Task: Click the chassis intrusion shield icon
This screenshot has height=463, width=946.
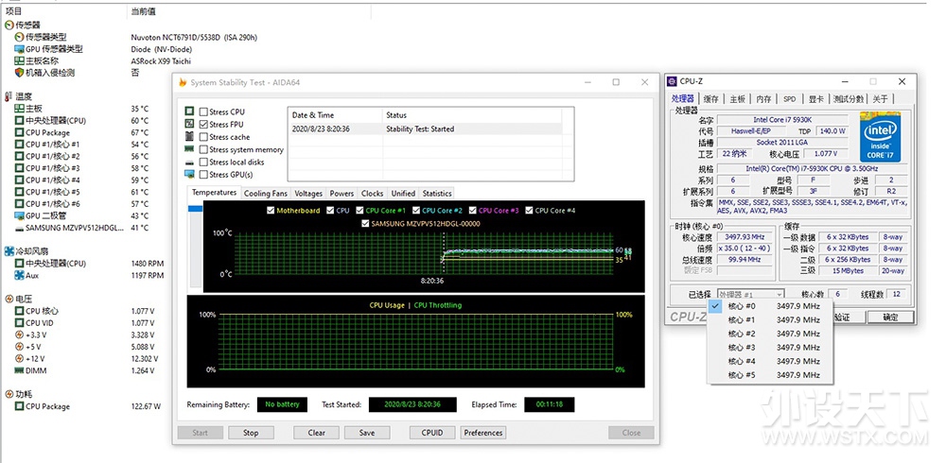Action: point(20,73)
